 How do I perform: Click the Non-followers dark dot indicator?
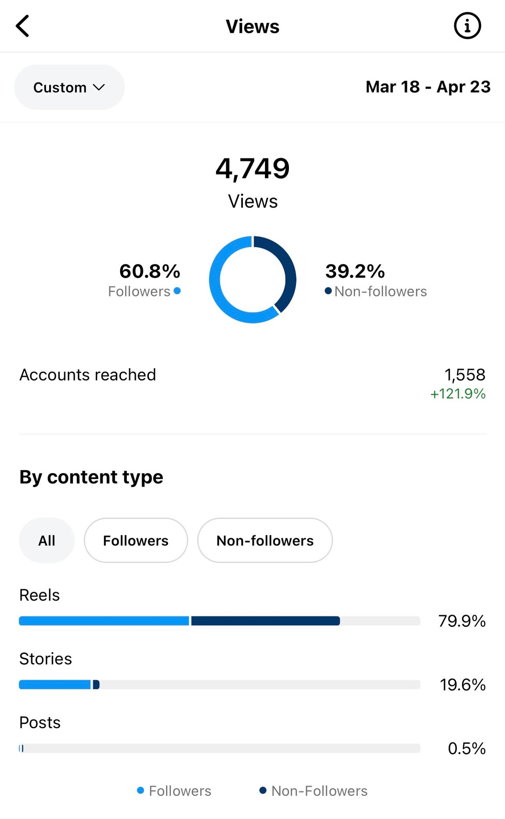328,291
